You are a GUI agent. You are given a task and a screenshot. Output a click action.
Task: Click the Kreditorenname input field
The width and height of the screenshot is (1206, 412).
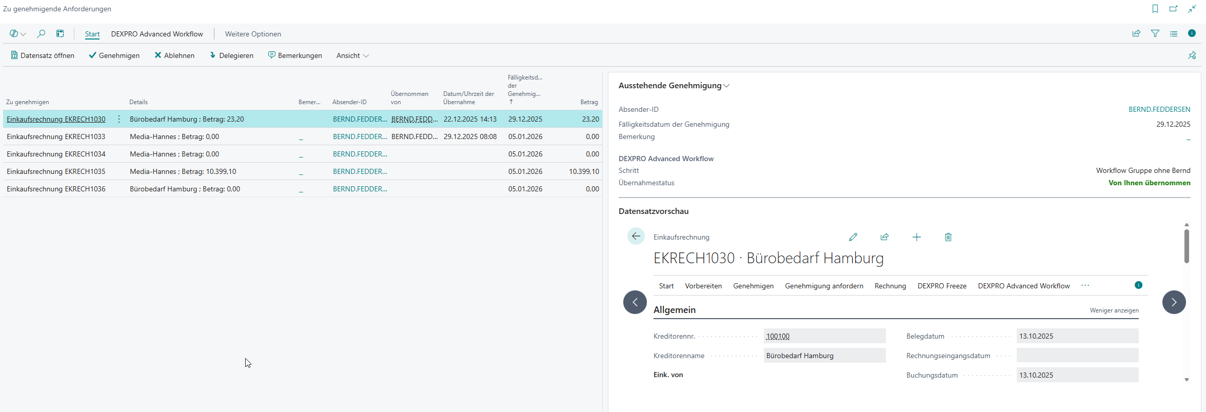point(824,356)
